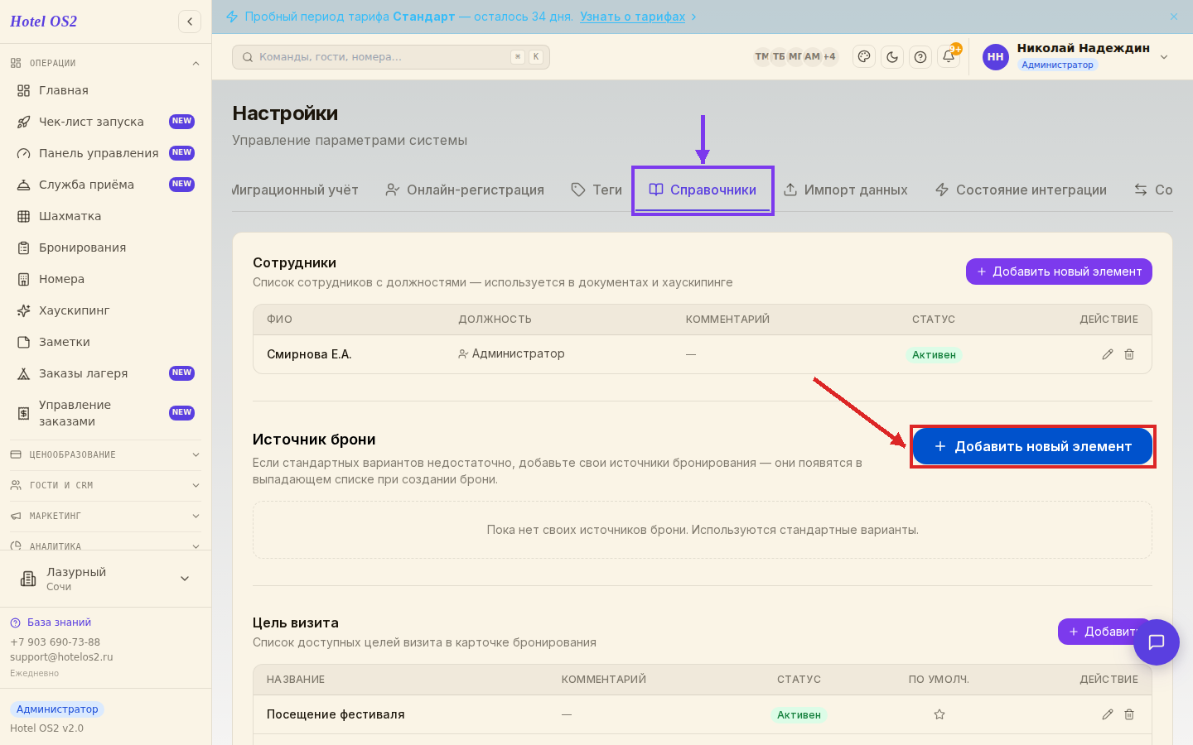Click the Посещение фестиваля name cell
The width and height of the screenshot is (1193, 745).
336,714
